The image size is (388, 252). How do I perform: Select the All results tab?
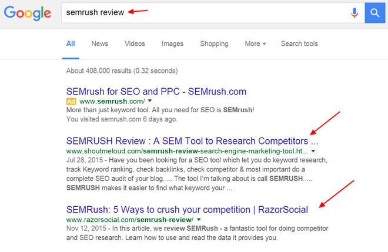coord(71,43)
